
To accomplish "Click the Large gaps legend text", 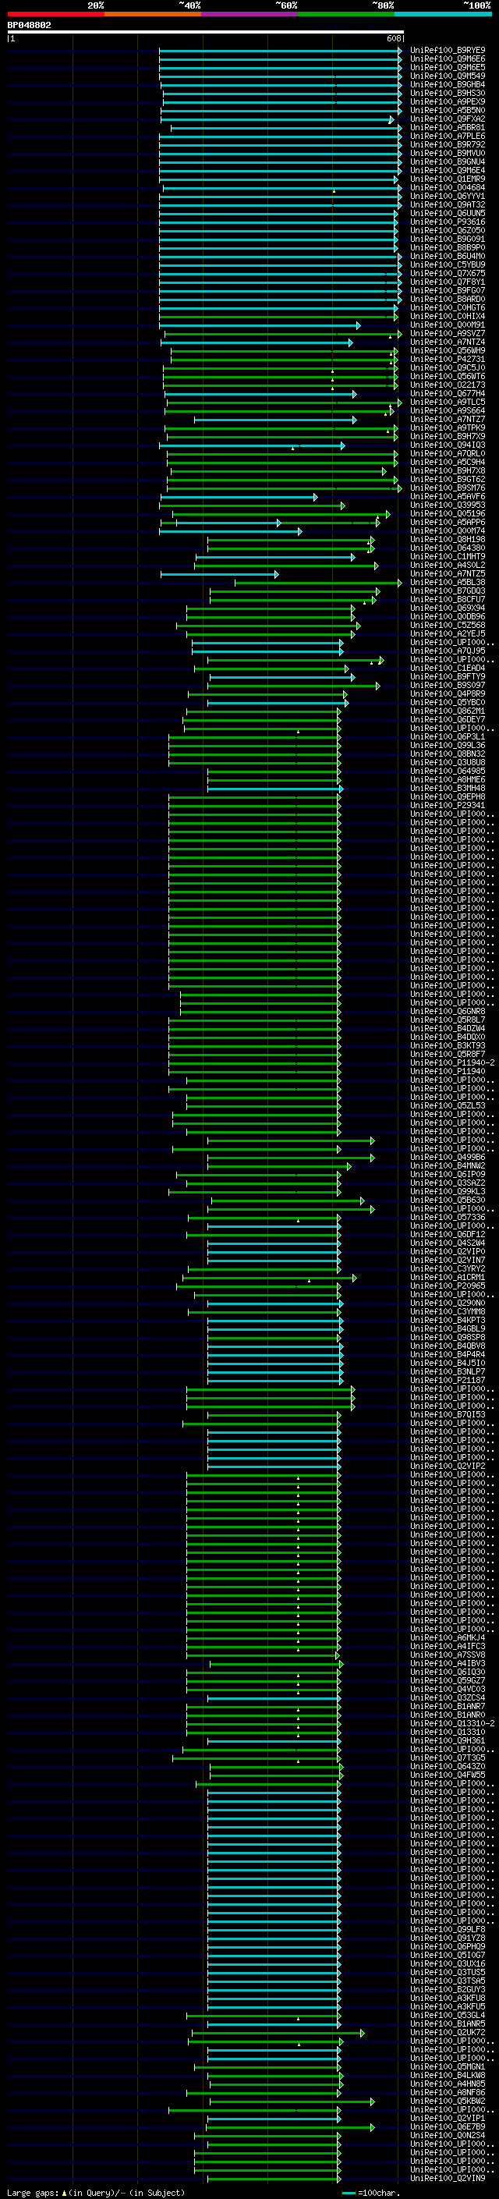I will pyautogui.click(x=96, y=2193).
